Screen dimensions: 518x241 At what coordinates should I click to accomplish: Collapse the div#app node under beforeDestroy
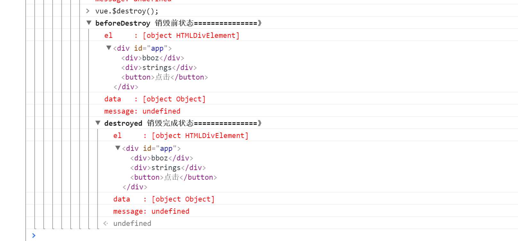tap(109, 48)
